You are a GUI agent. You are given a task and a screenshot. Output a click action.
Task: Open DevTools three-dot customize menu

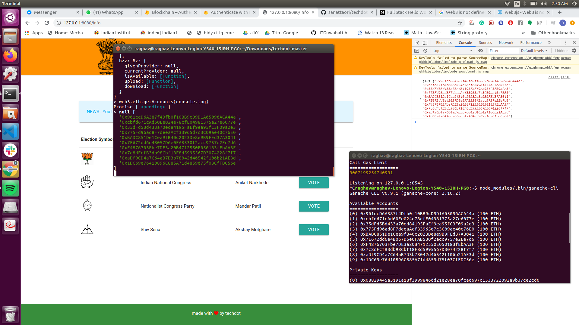(x=566, y=42)
